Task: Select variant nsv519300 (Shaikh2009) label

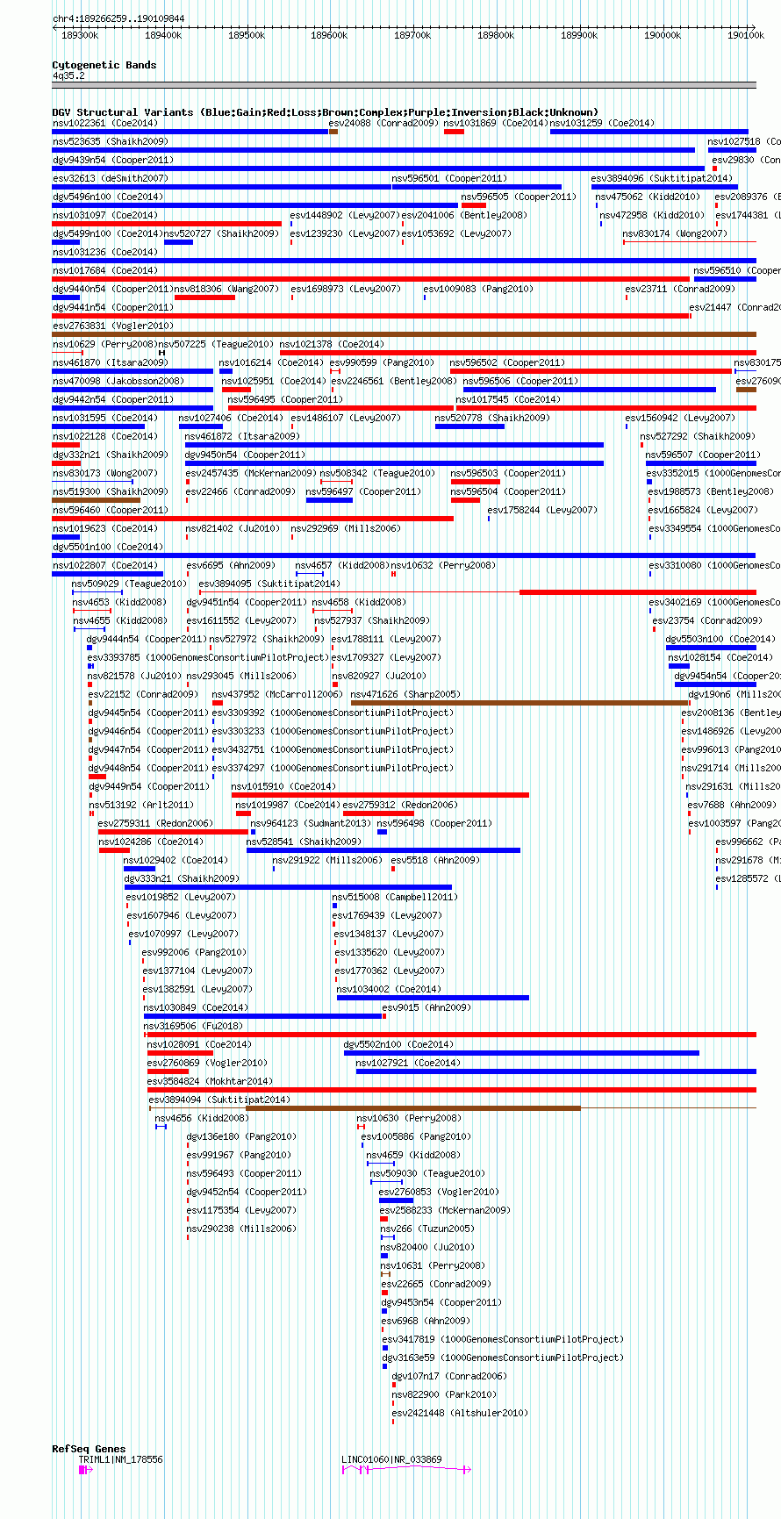Action: tap(111, 491)
